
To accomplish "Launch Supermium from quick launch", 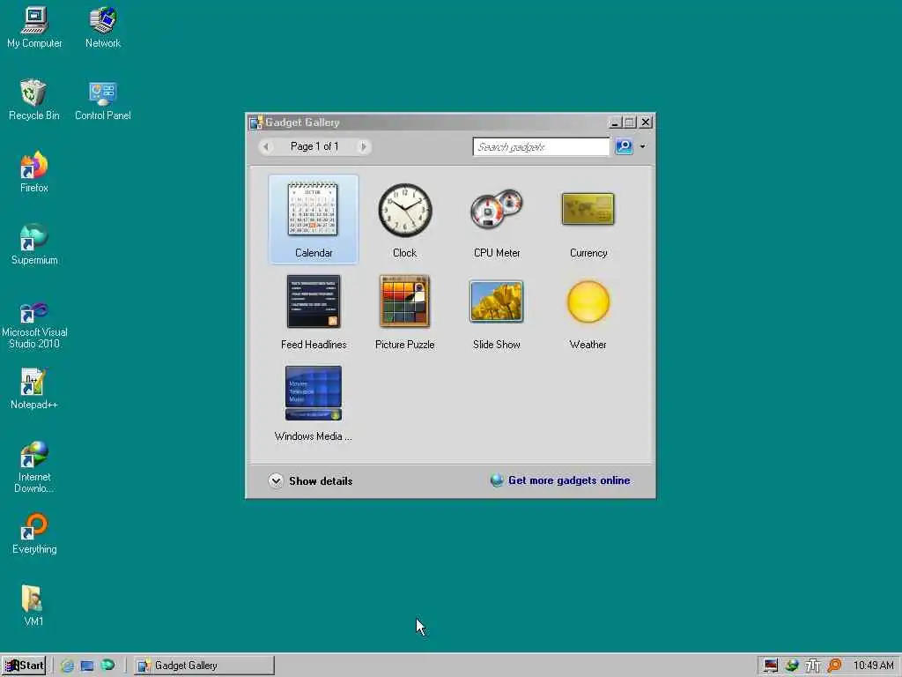I will click(x=107, y=665).
